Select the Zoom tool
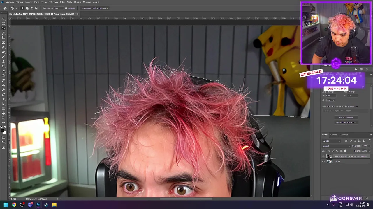Viewport: 373px width, 209px height. pyautogui.click(x=3, y=118)
